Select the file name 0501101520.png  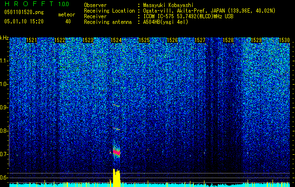click(x=24, y=13)
